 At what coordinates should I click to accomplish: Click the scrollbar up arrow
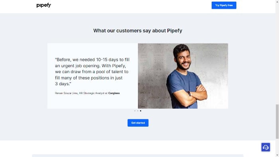coord(277,1)
